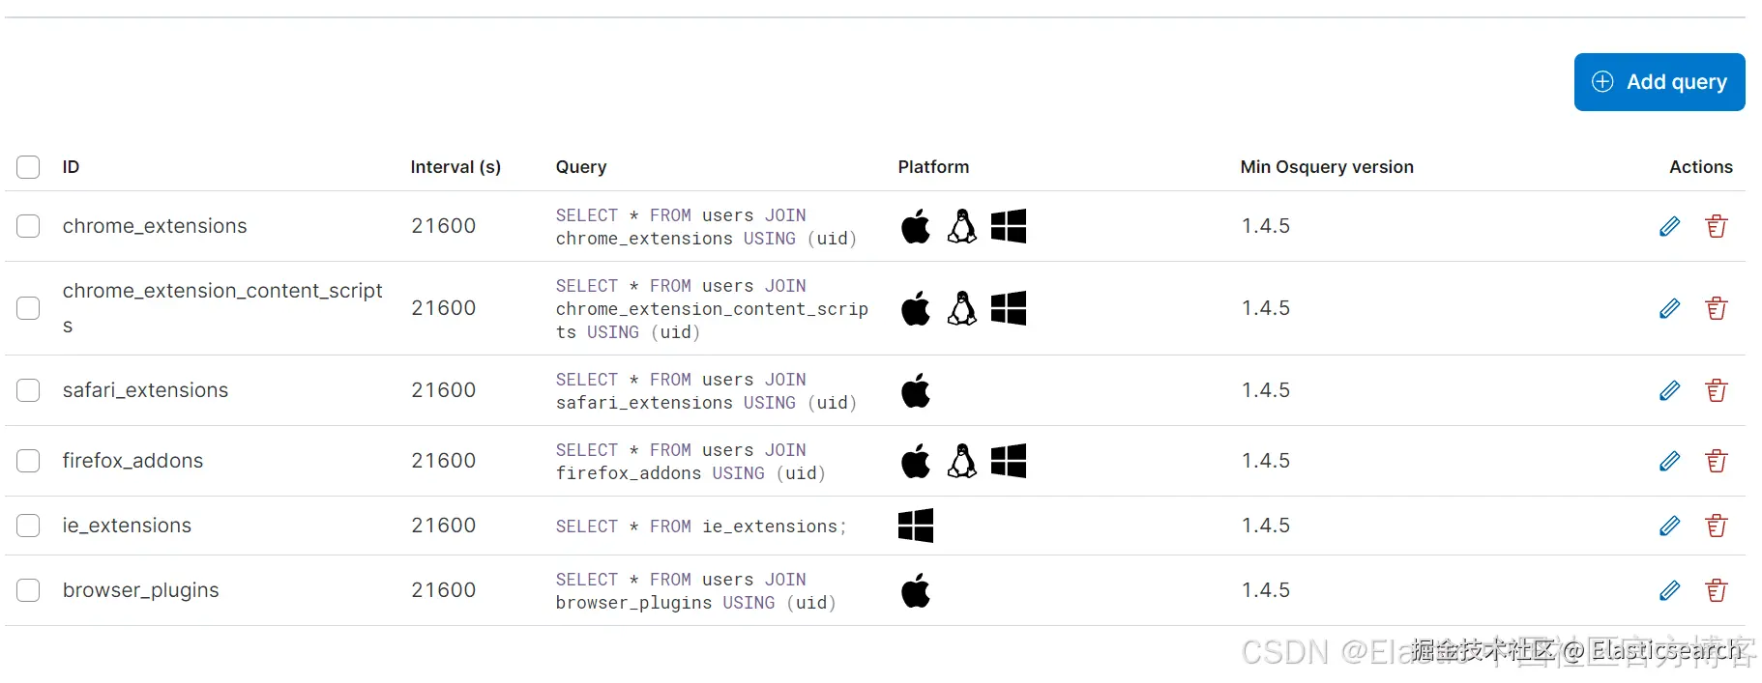Tick the browser_plugins checkbox
1762x683 pixels.
pos(28,590)
